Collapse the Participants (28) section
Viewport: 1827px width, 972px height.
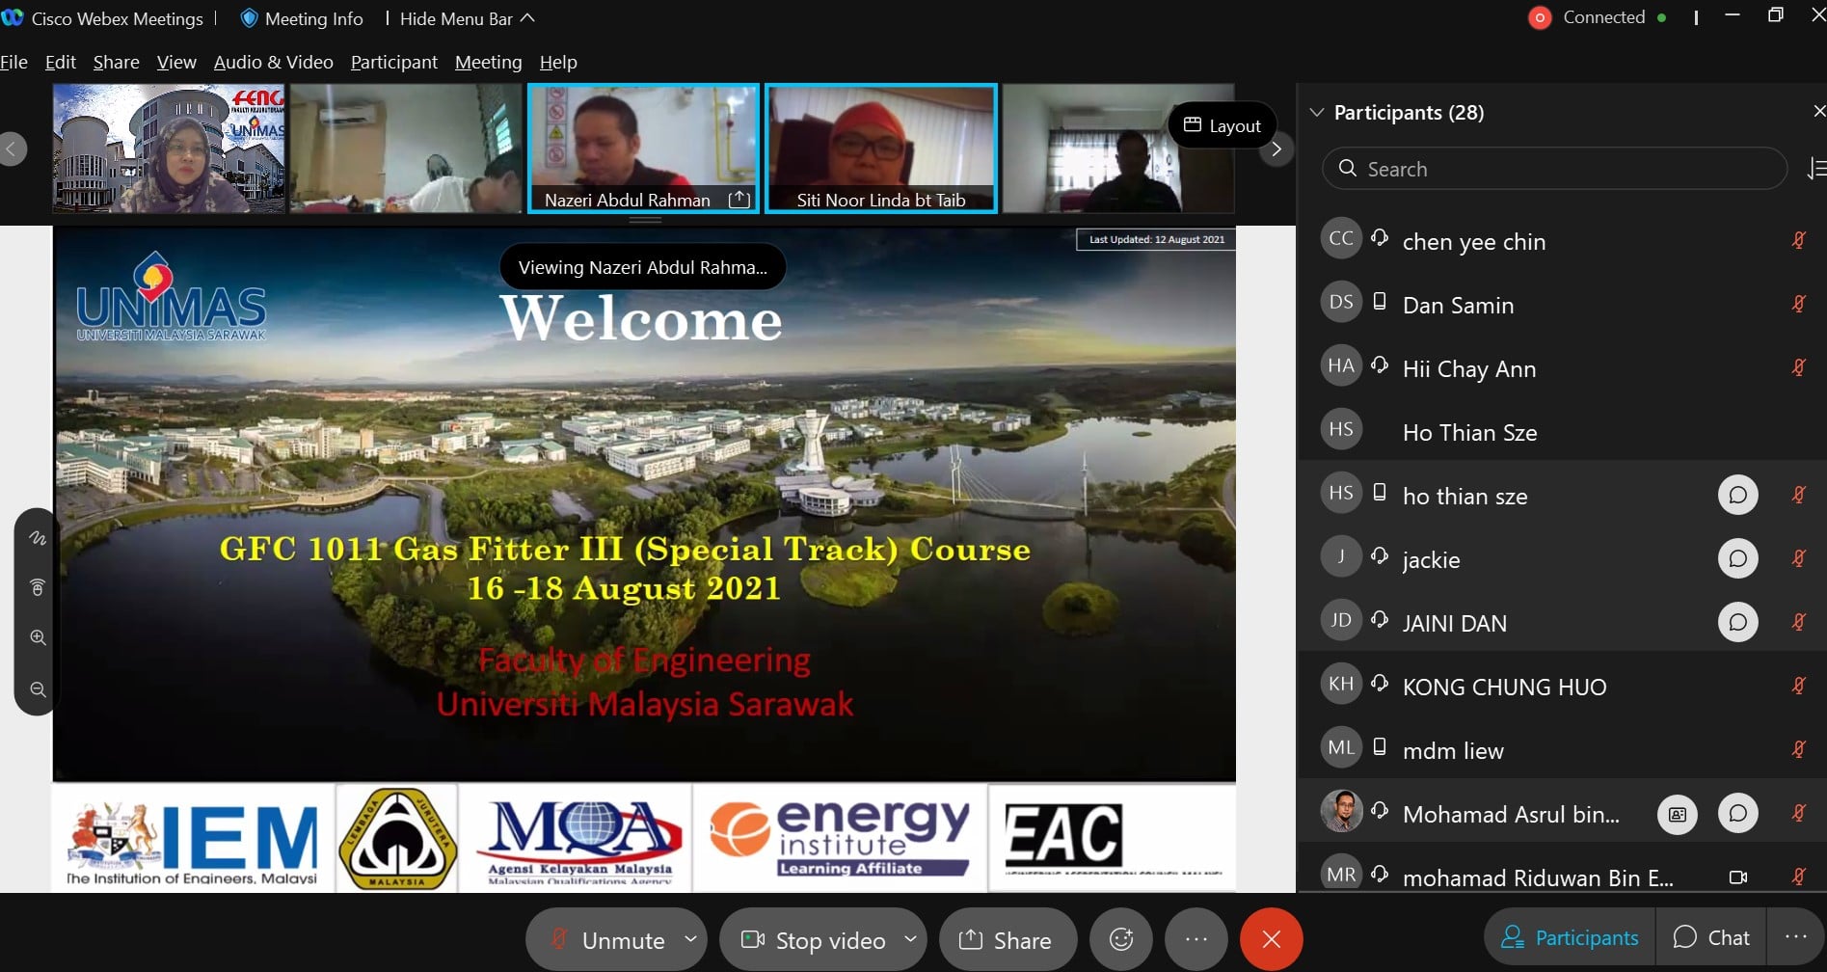1317,113
